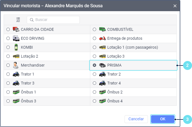Select the Ônibus 4 radio button
The image size is (192, 127).
pos(94,101)
